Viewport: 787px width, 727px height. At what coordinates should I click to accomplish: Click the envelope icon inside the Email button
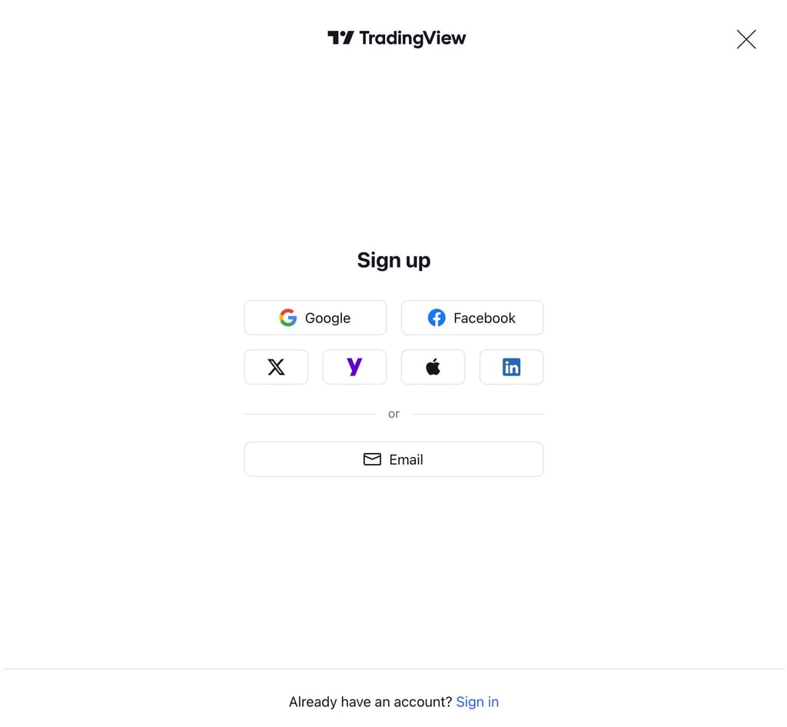(x=372, y=459)
